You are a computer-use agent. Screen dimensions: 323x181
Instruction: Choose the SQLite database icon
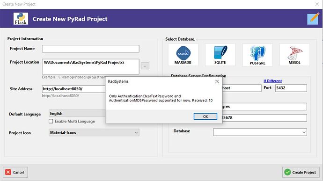pos(220,55)
